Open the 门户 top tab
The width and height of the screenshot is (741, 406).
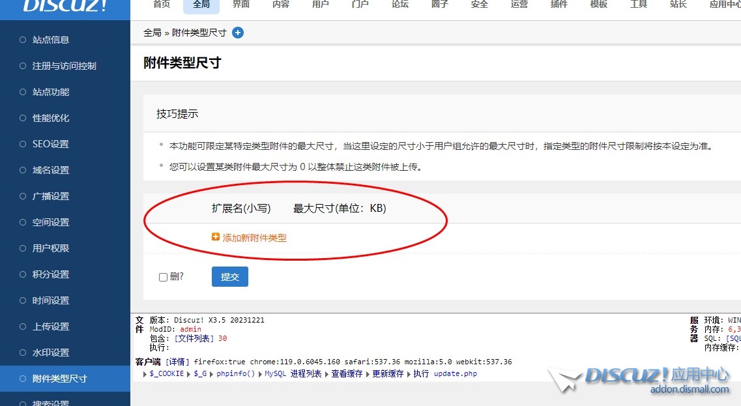pyautogui.click(x=360, y=5)
